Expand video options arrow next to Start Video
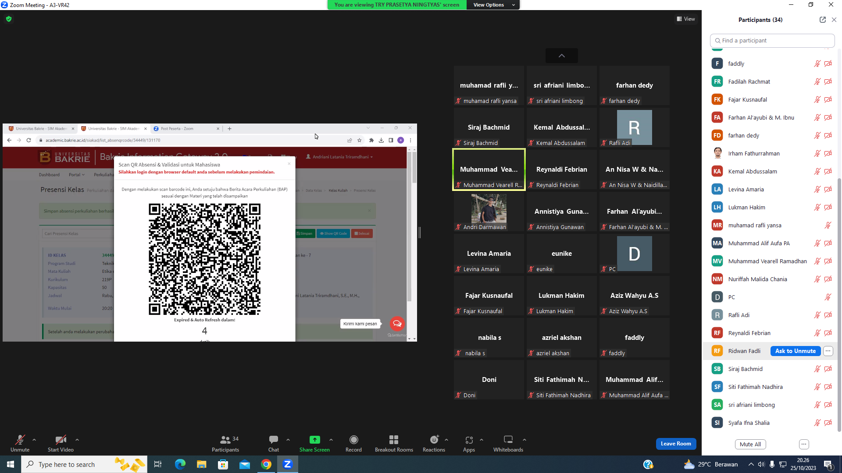Image resolution: width=842 pixels, height=473 pixels. point(77,440)
